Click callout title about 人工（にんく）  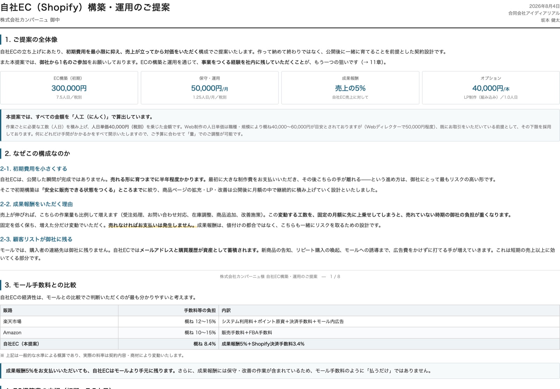(79, 117)
